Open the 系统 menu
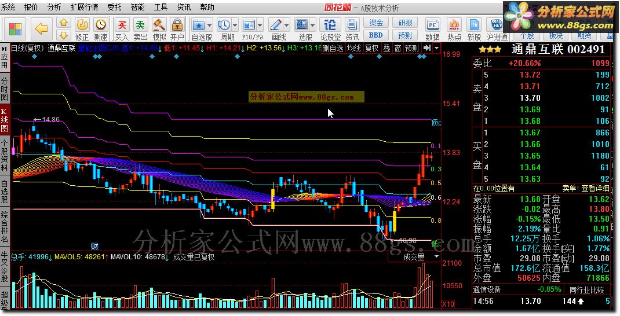This screenshot has height=316, width=620. (8, 7)
